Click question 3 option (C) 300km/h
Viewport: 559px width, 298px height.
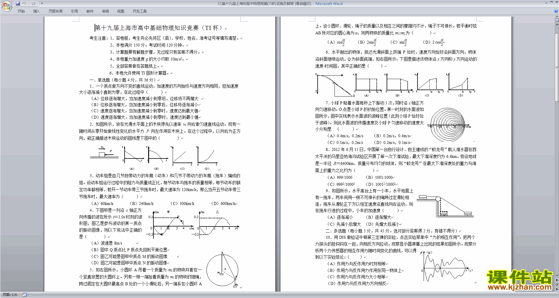[182, 204]
